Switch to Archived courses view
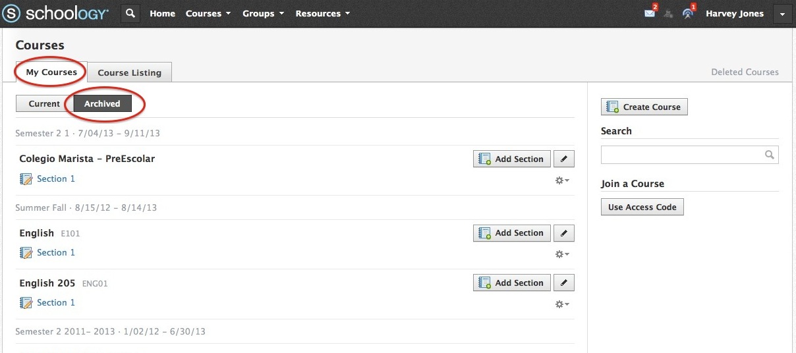 tap(102, 103)
